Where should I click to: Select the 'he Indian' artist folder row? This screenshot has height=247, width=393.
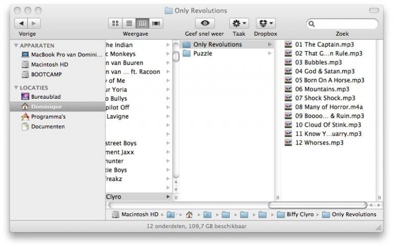(139, 45)
